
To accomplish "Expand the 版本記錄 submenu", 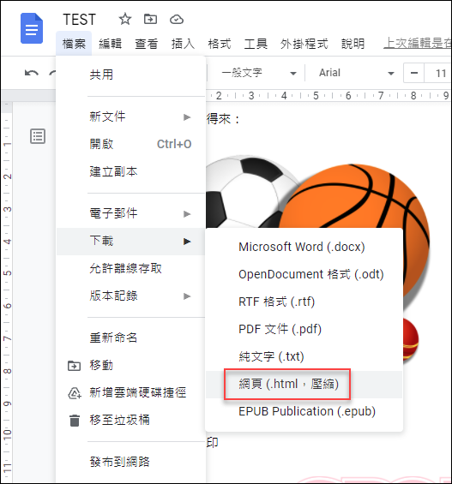I will point(131,296).
